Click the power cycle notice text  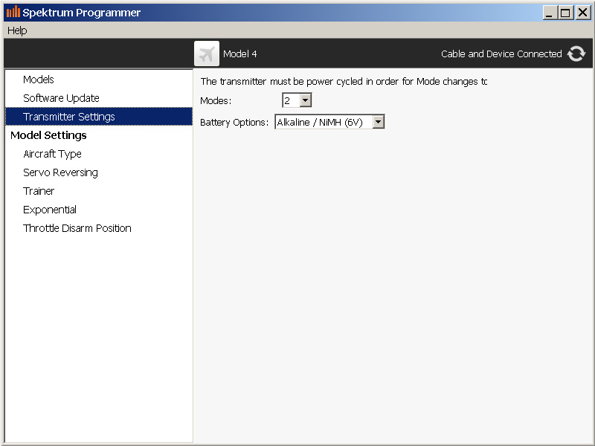point(344,82)
